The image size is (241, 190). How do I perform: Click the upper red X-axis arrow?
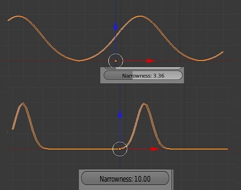(151, 61)
